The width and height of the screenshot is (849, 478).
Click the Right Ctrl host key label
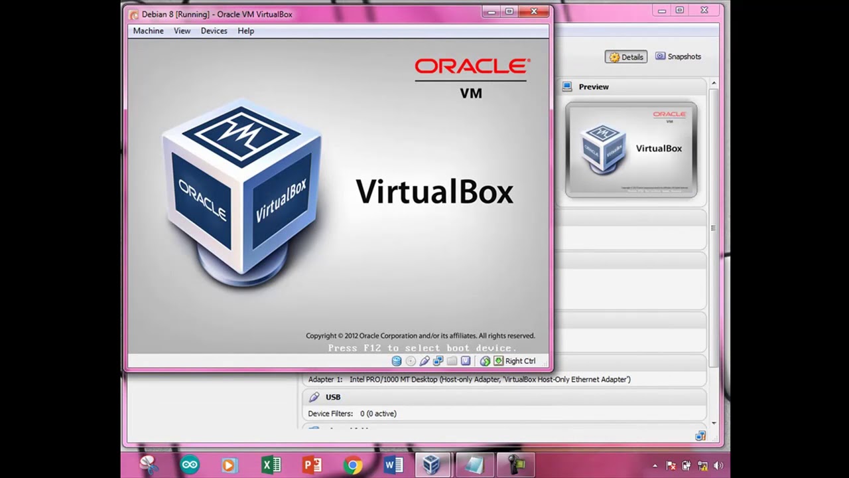coord(520,361)
